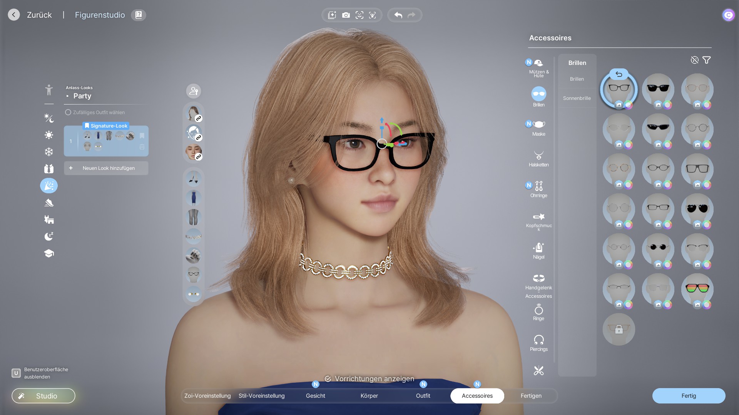Open color wheel on rainbow striped glasses

coord(707,305)
